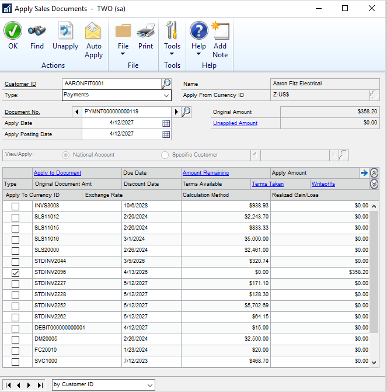Viewport: 387px width, 392px height.
Task: Click the Add Note icon
Action: [x=220, y=31]
